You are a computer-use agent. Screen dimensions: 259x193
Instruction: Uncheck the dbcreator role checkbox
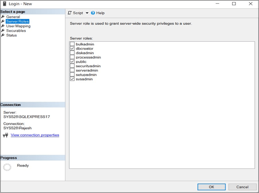point(72,48)
